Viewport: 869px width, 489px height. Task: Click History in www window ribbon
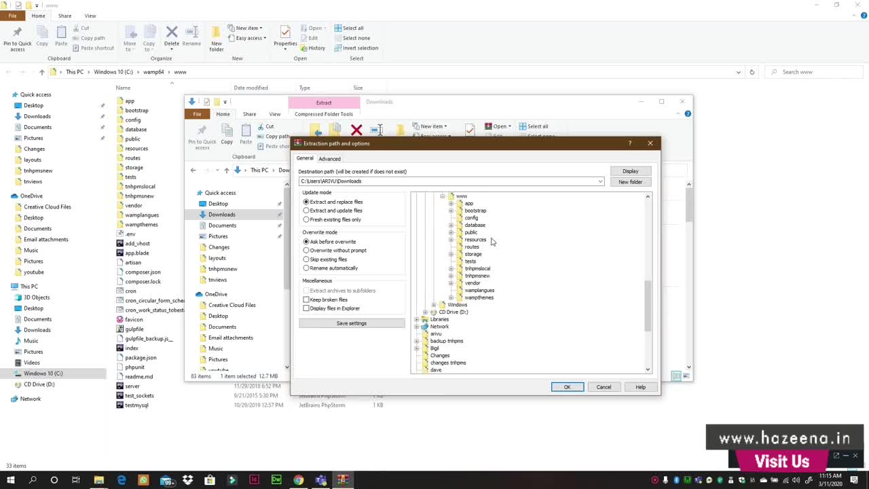(x=312, y=48)
